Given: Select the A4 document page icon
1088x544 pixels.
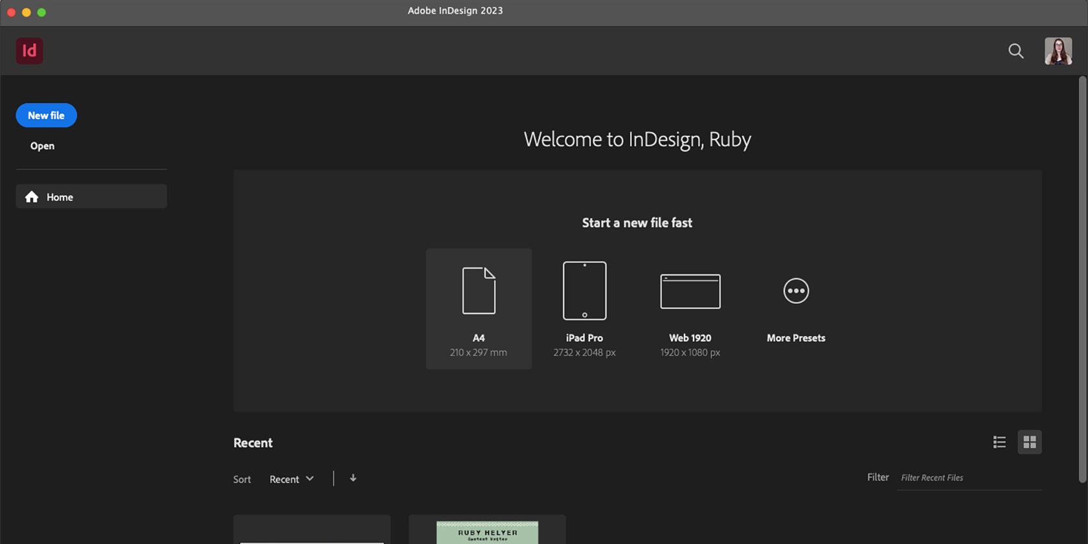Looking at the screenshot, I should [479, 291].
